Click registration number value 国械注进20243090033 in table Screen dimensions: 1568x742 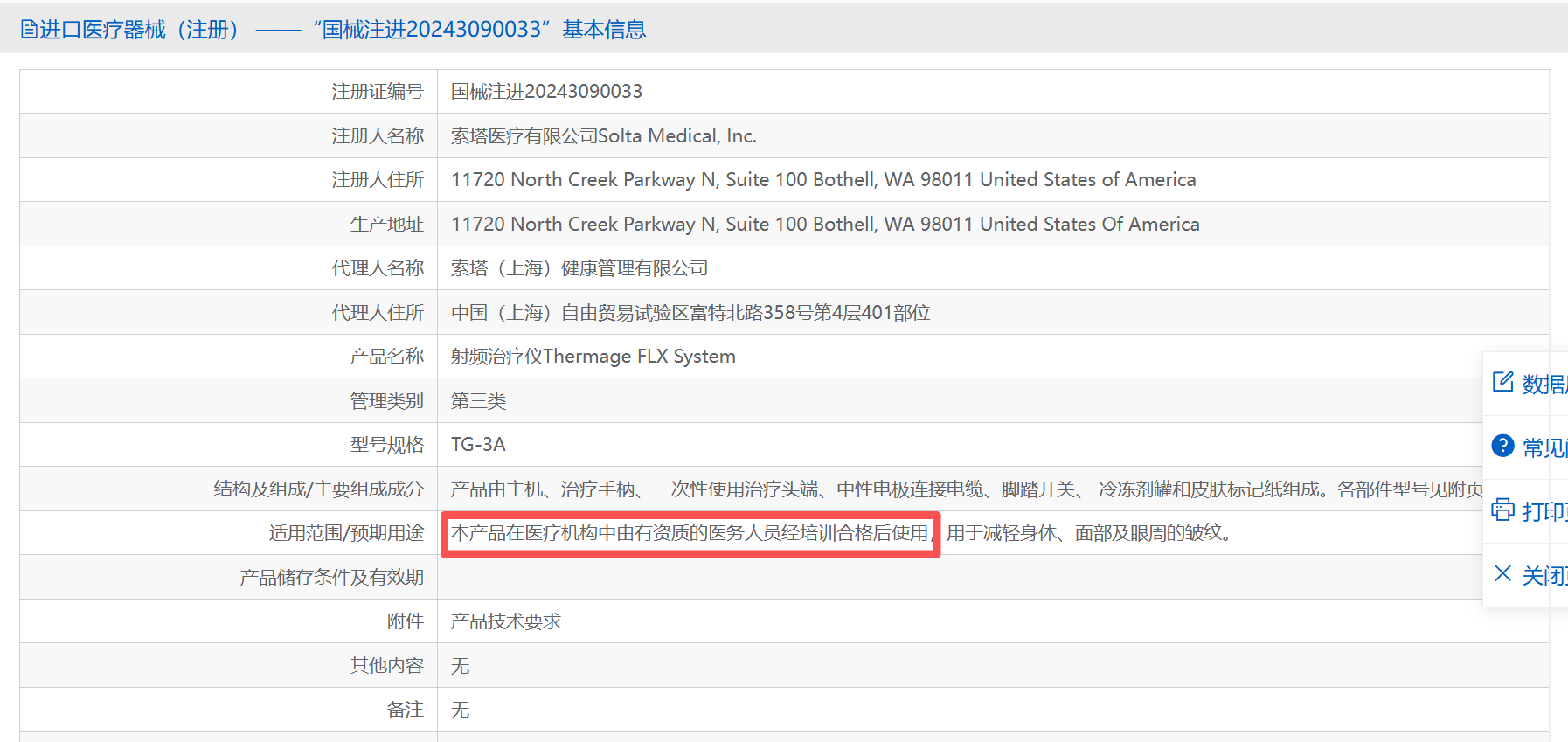pos(546,92)
